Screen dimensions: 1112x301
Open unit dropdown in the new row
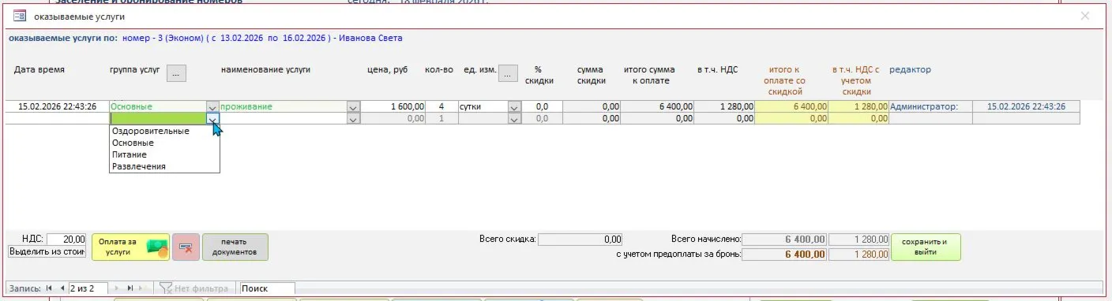tap(514, 118)
